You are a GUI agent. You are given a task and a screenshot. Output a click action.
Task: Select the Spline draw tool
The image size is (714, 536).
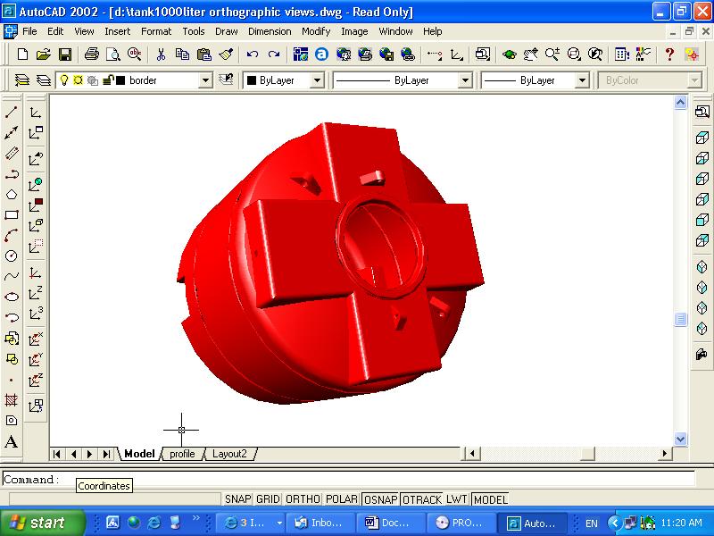point(12,276)
